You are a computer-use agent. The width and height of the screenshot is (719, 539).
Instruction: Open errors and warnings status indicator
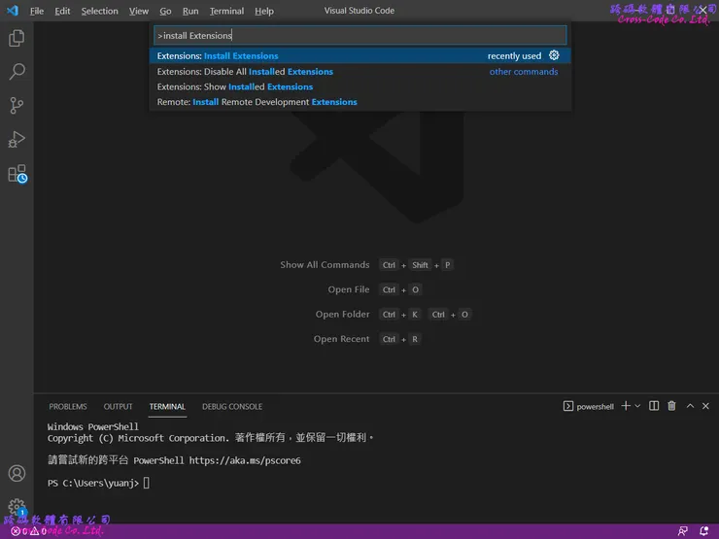point(29,531)
